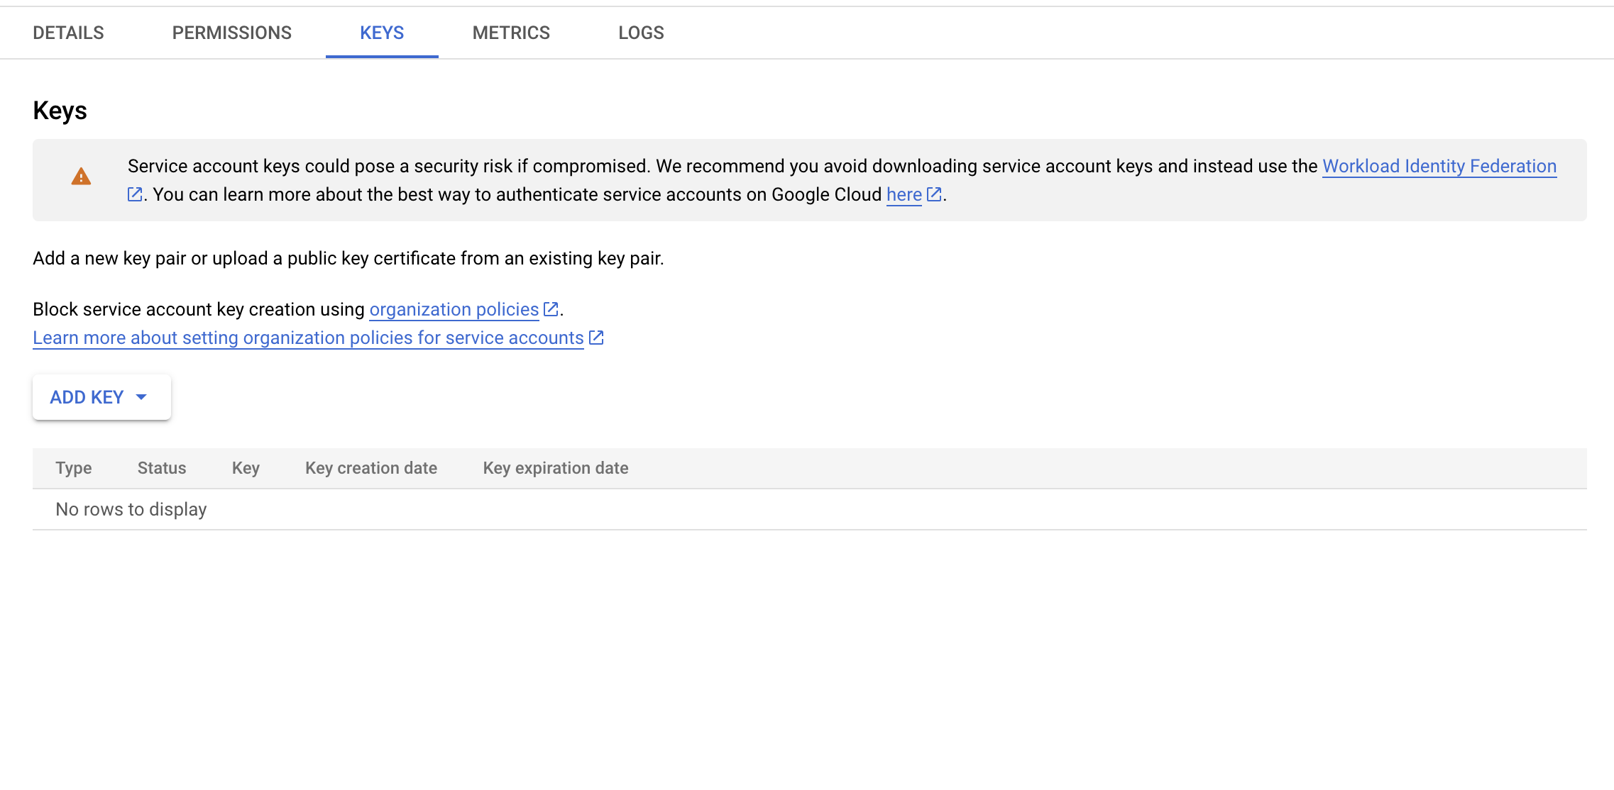Click external-link icon after Workload Identity Federation
The width and height of the screenshot is (1614, 790).
tap(135, 194)
